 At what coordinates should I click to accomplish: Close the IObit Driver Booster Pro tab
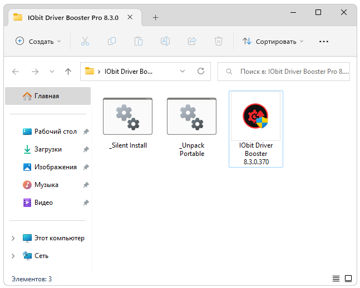click(x=130, y=17)
